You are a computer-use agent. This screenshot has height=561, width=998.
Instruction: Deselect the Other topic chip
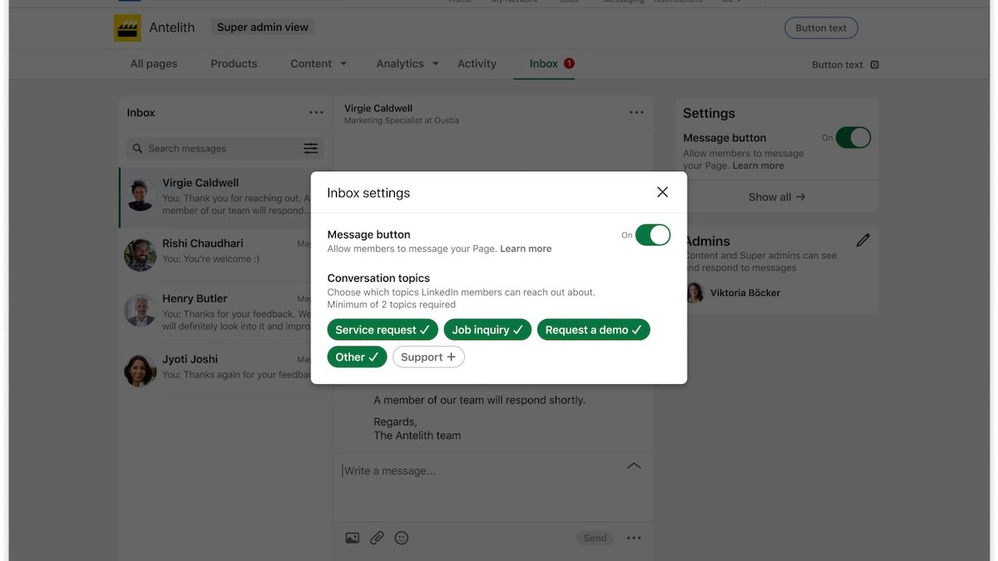coord(357,357)
